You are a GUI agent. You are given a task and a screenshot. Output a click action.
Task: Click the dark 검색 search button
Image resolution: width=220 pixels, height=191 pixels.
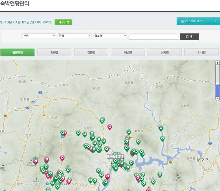[x=189, y=37]
